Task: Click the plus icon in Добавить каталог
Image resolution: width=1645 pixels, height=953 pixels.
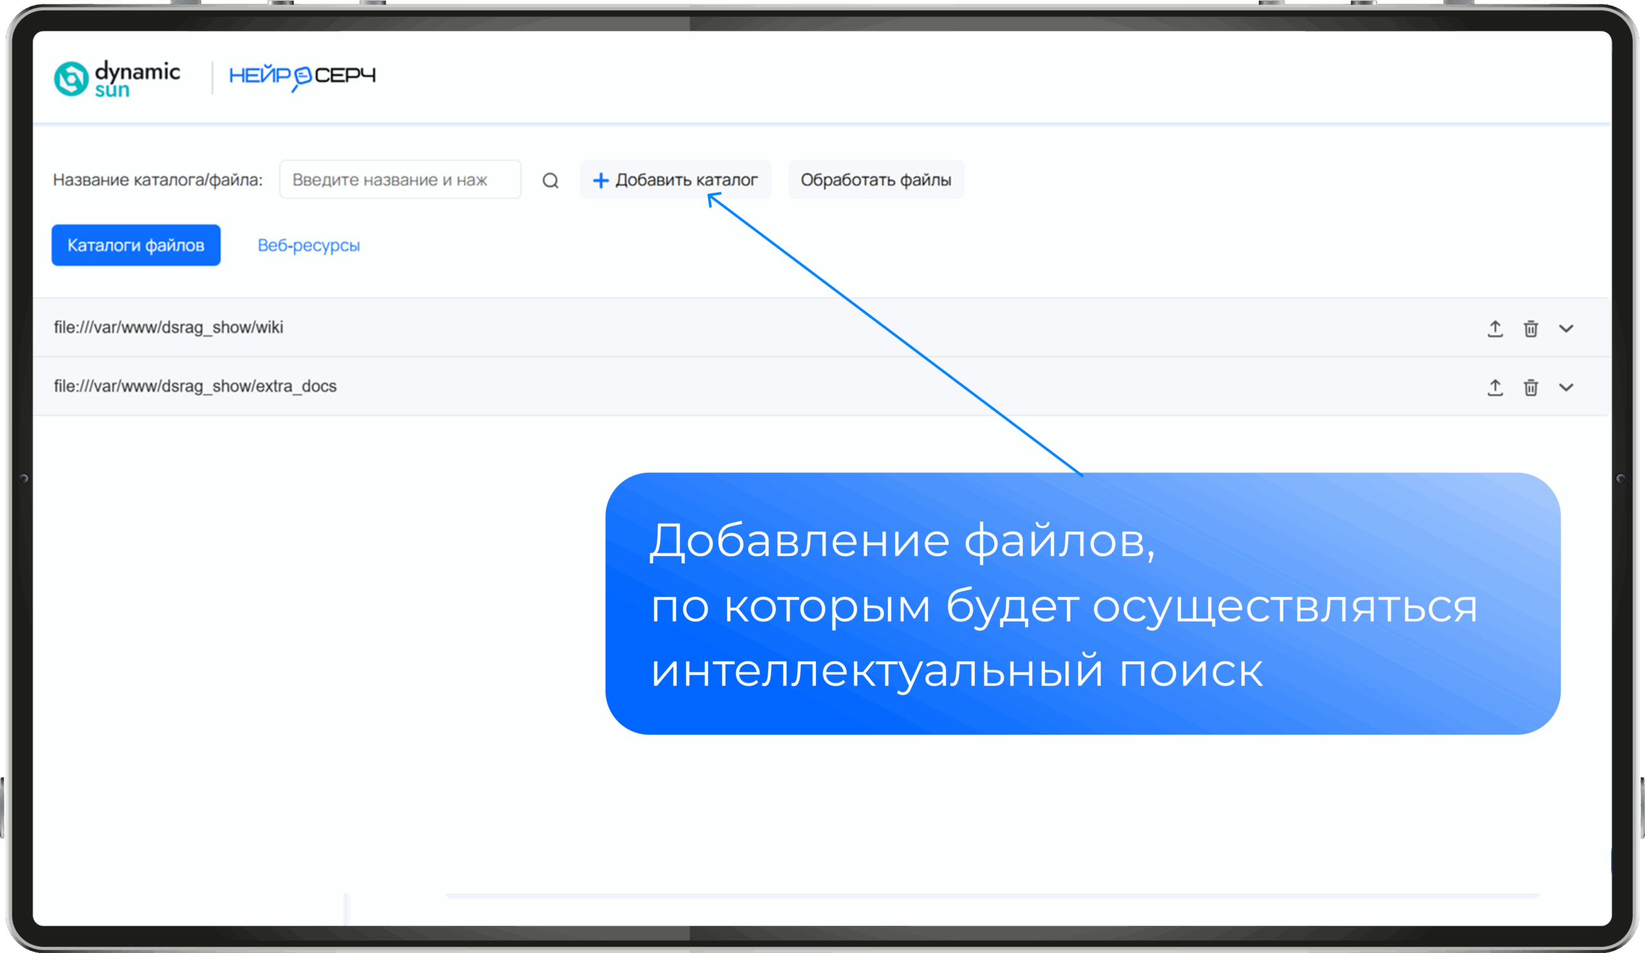Action: (600, 180)
